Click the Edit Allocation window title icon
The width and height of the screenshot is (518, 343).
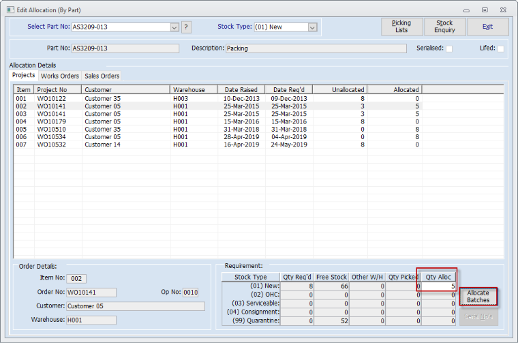(x=11, y=10)
